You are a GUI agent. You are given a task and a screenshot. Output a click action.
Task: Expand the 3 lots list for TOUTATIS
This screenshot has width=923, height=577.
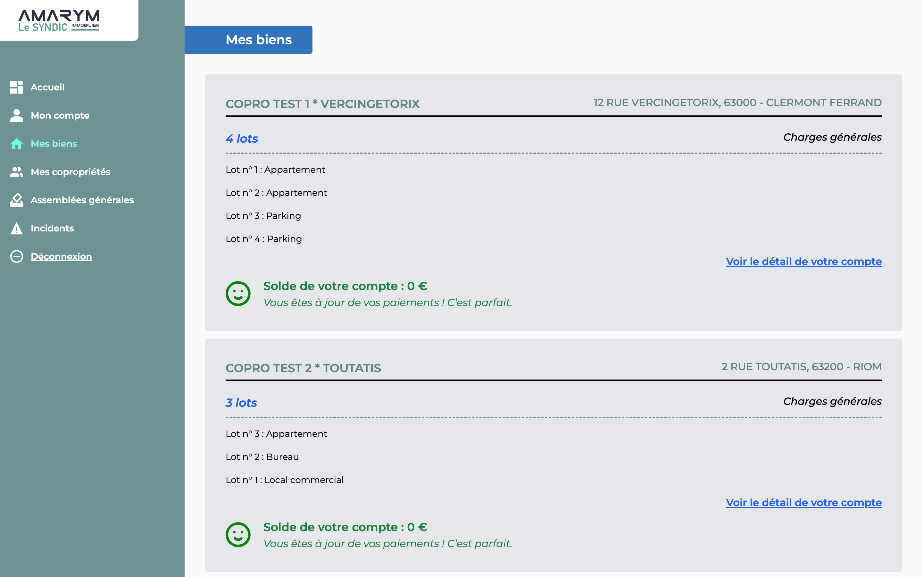[x=241, y=402]
